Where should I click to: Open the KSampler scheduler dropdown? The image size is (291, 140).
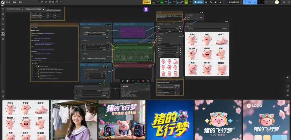click(x=169, y=55)
